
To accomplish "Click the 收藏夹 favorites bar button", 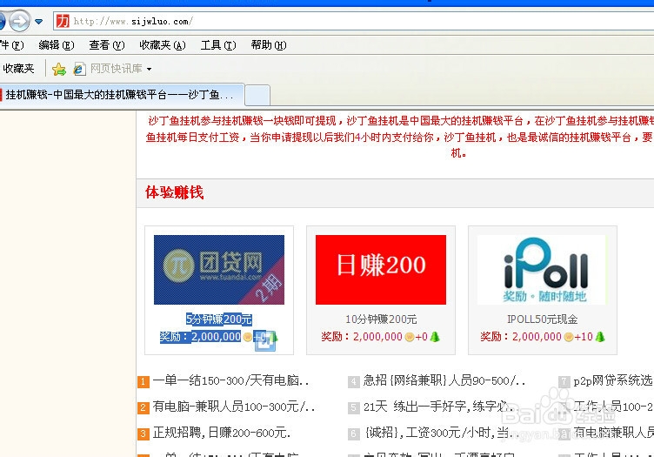I will point(18,69).
